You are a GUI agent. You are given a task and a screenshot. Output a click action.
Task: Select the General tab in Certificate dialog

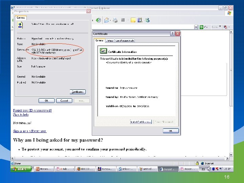click(x=99, y=40)
